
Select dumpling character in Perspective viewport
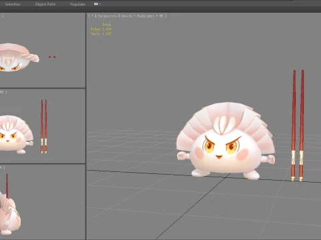pos(225,141)
